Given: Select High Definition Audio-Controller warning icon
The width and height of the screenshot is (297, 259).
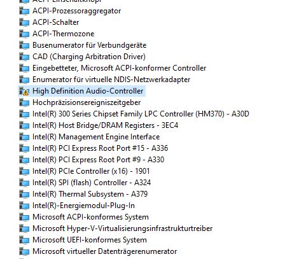Looking at the screenshot, I should [x=24, y=91].
